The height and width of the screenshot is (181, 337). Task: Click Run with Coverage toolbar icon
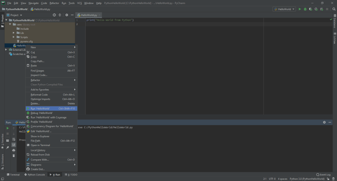pos(311,9)
